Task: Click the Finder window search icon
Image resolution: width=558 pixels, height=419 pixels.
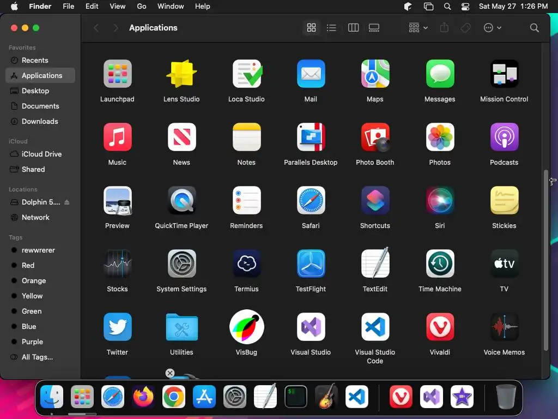Action: (534, 28)
